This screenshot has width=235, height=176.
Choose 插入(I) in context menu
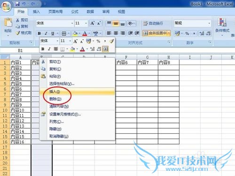78,92
